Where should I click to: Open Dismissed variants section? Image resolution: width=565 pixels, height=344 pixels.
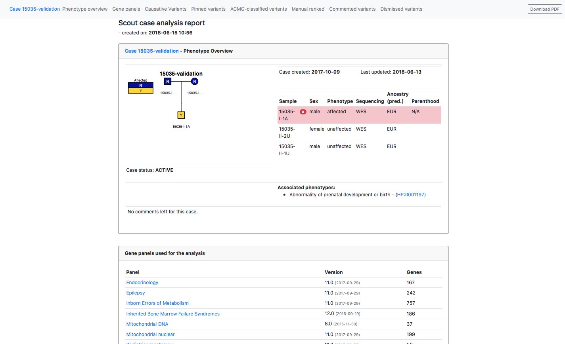click(401, 9)
